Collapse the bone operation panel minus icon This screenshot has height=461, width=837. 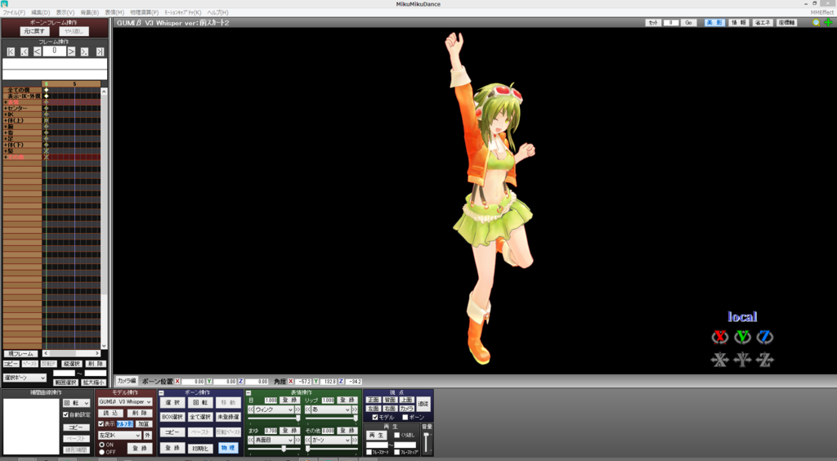(x=161, y=392)
